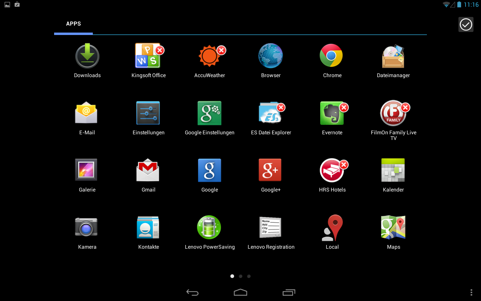Remove Evernote with its red X badge
Screen dimensions: 481x301
[343, 108]
